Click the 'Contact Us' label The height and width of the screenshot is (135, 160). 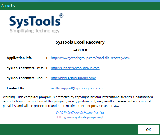[15, 88]
